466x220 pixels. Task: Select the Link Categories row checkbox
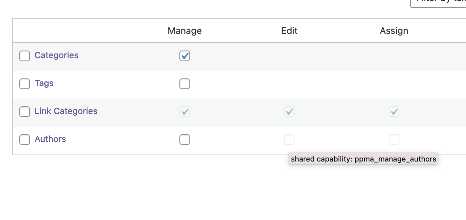click(x=25, y=112)
